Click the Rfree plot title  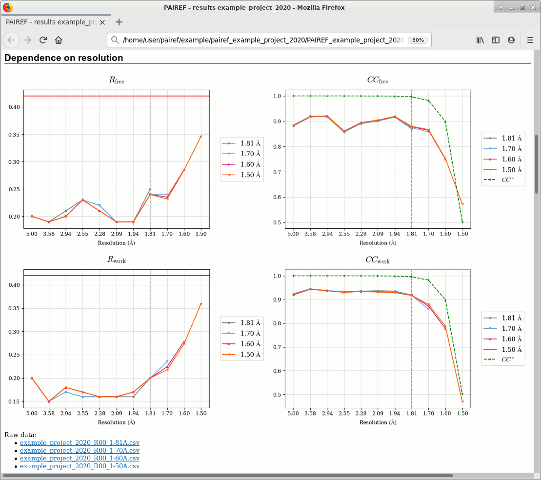[117, 80]
